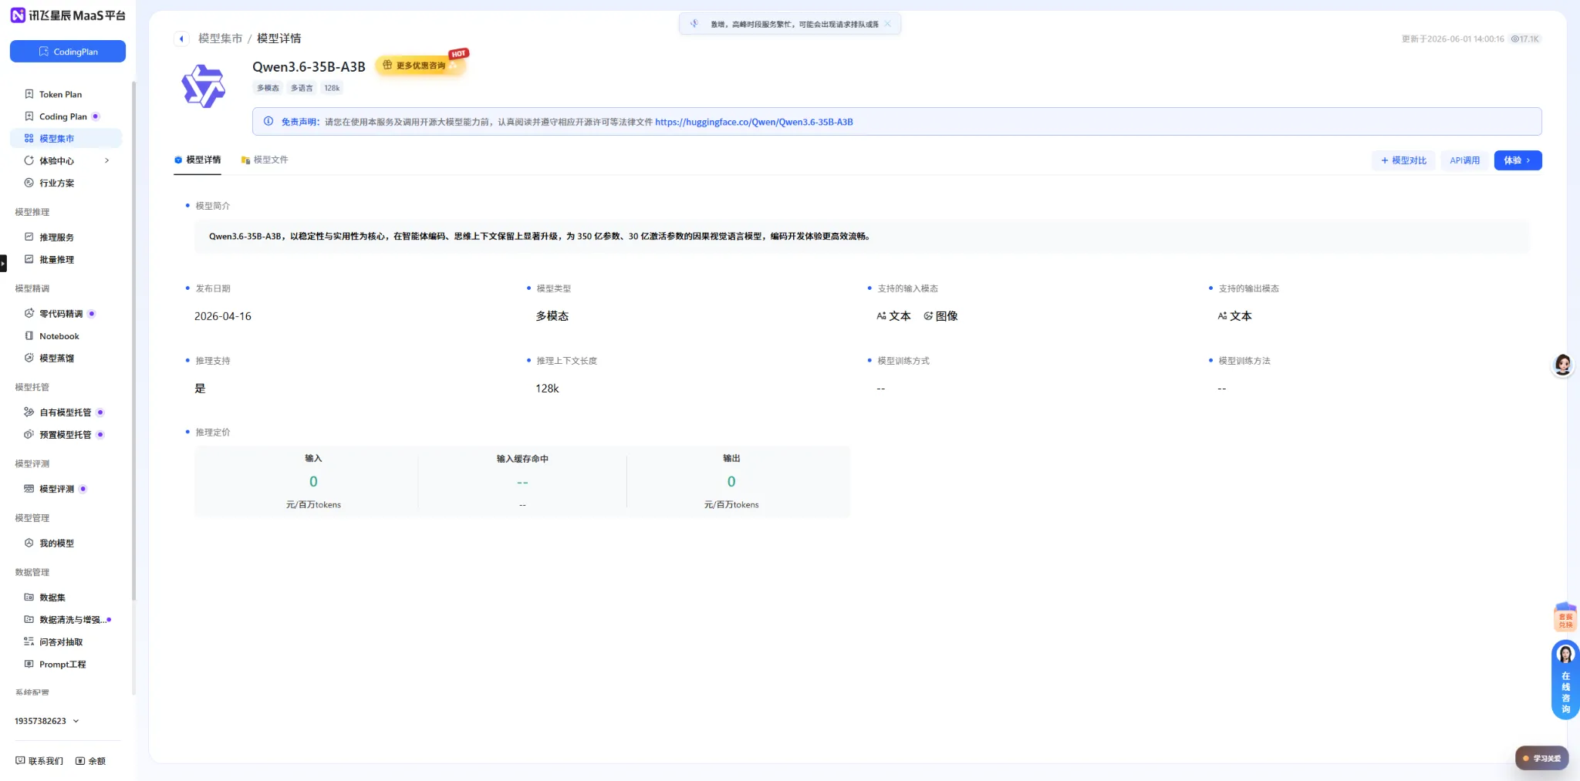The width and height of the screenshot is (1580, 781).
Task: Open 模型蒸馏 sidebar item
Action: [x=57, y=359]
